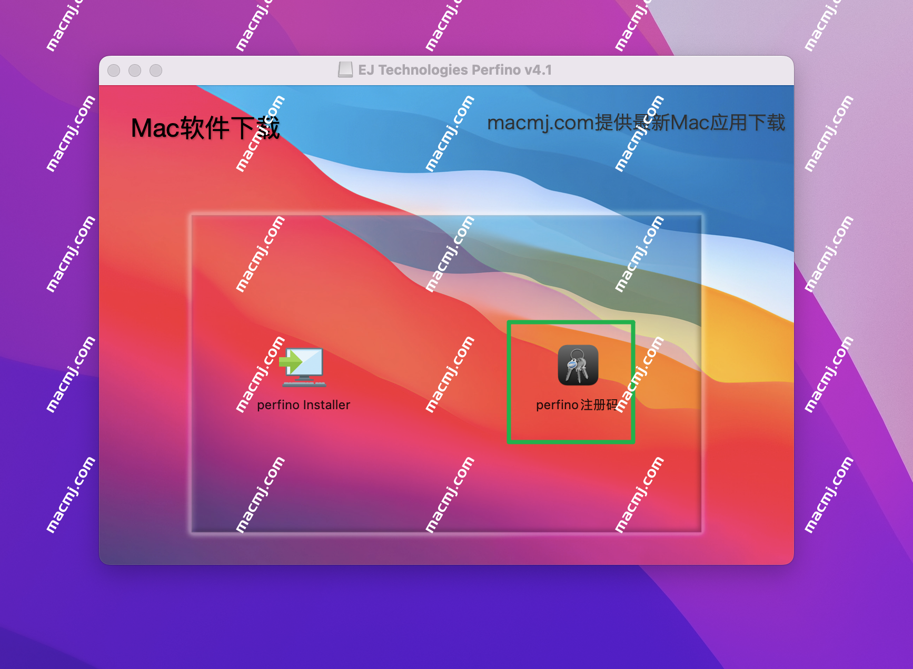Maximize the Perfino disk image window
The height and width of the screenshot is (669, 913).
tap(156, 70)
